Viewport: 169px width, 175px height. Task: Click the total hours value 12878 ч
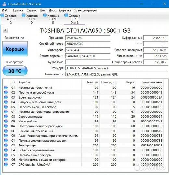156,62
